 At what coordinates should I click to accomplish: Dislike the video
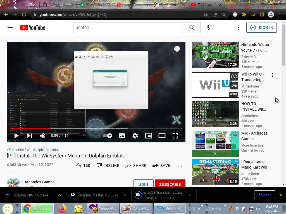click(x=108, y=166)
